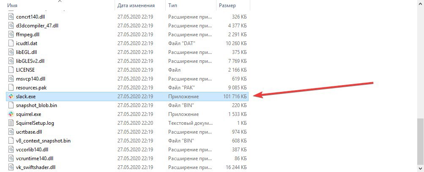Image resolution: width=424 pixels, height=172 pixels.
Task: Select the d3dcompiler_47.dll file name
Action: click(37, 26)
